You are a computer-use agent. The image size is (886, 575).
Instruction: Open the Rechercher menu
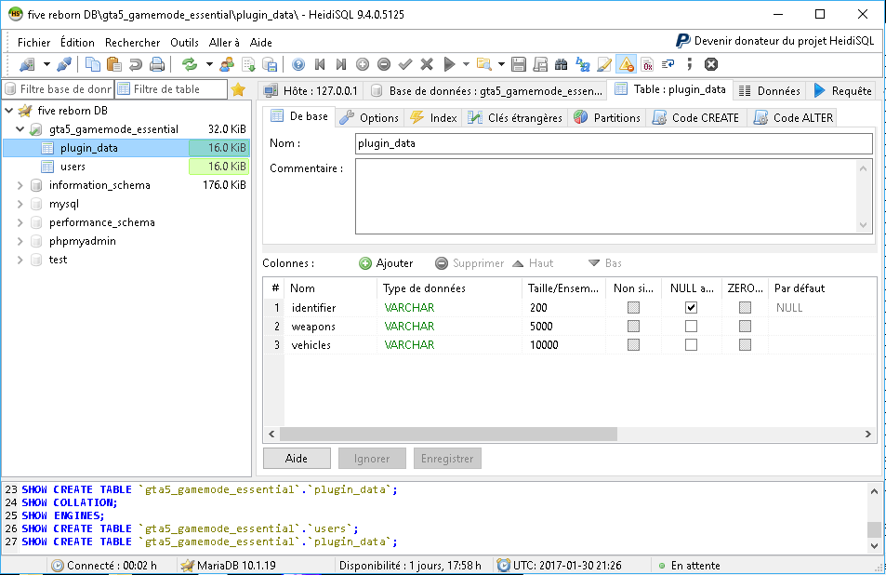coord(132,43)
